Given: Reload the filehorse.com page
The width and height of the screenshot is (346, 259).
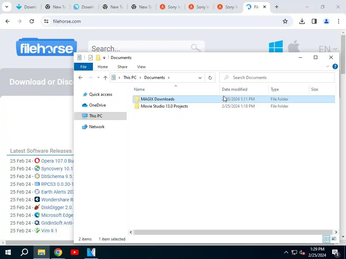Looking at the screenshot, I should pos(32,21).
